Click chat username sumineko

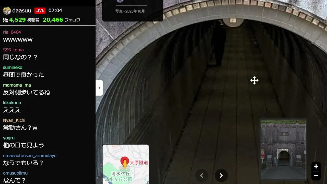(13, 67)
